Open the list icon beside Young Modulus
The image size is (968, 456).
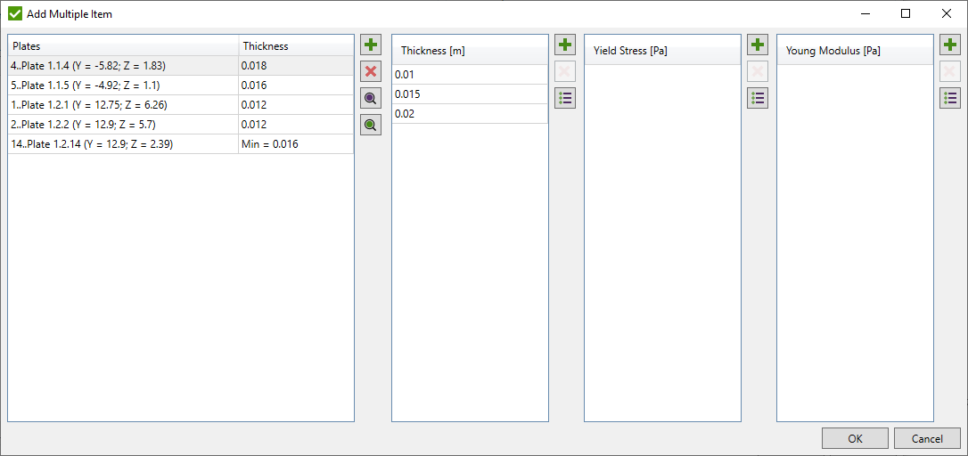pyautogui.click(x=950, y=98)
